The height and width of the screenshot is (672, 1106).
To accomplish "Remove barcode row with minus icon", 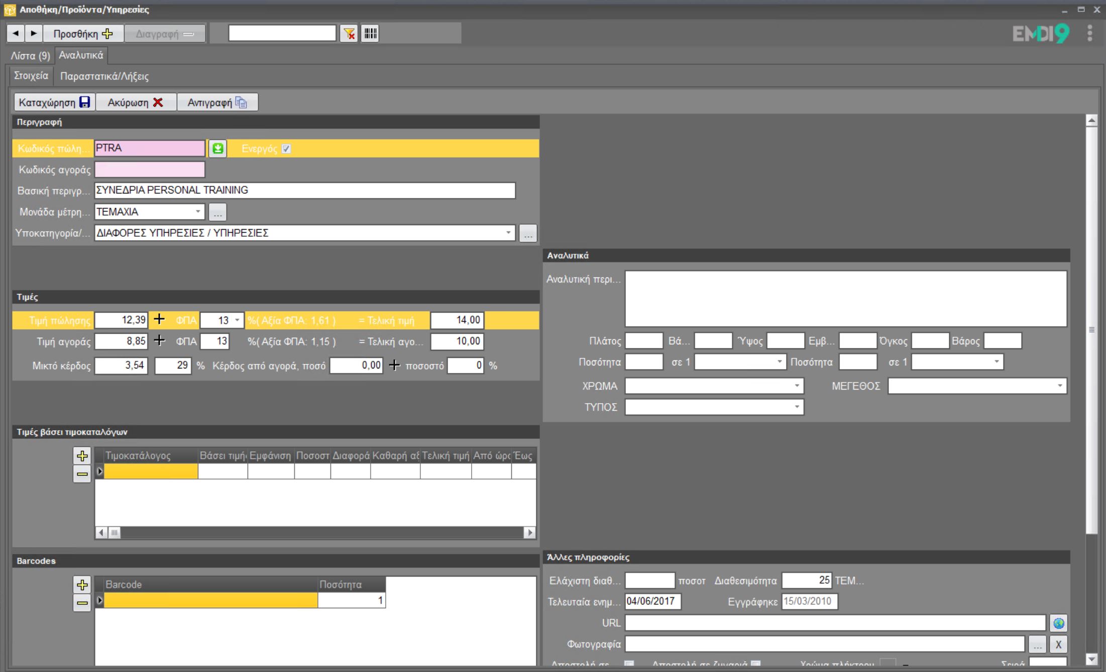I will click(x=82, y=603).
